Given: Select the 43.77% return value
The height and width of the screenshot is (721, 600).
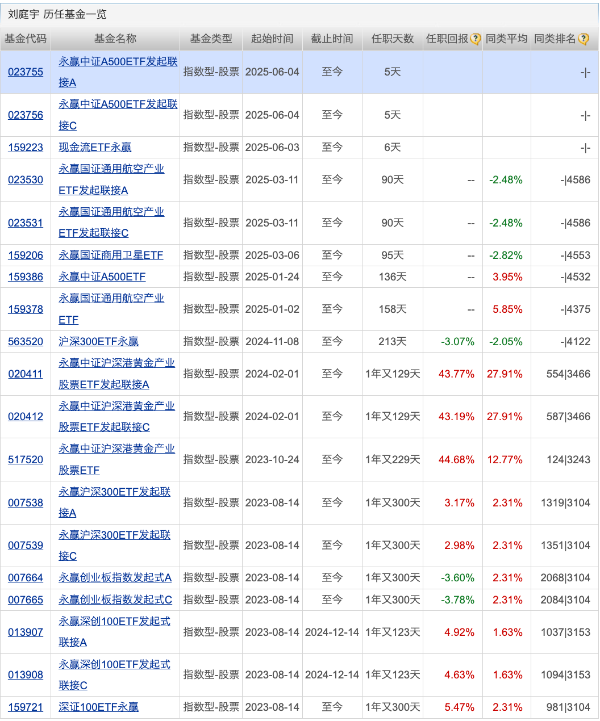Looking at the screenshot, I should click(x=456, y=374).
